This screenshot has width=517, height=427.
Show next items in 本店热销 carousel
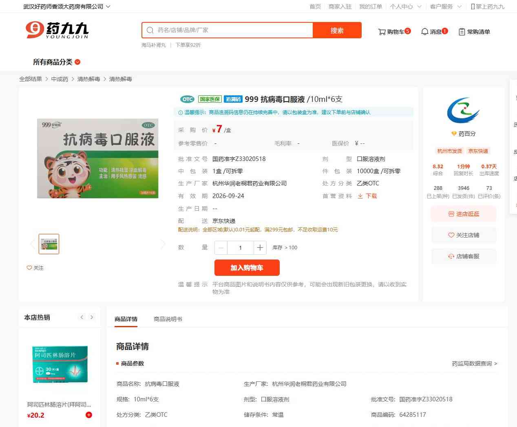pos(92,317)
